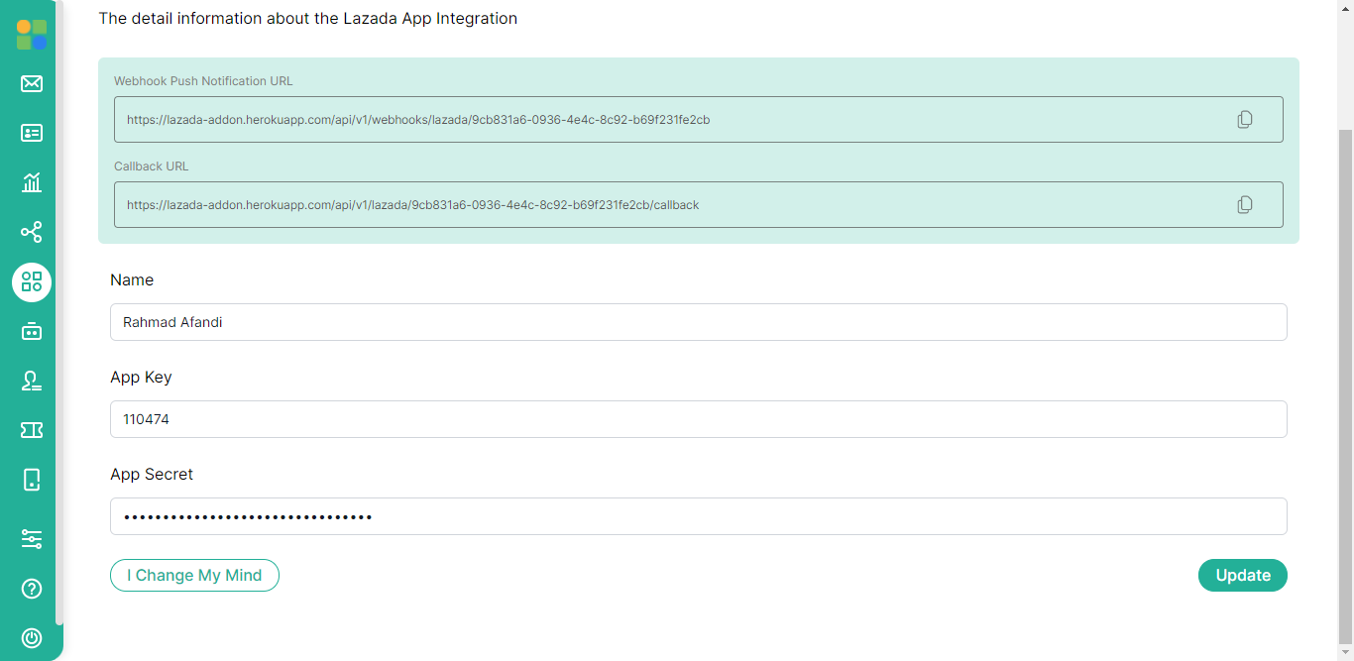Viewport: 1354px width, 661px height.
Task: Select the highlighted integrations grid icon
Action: coord(32,281)
